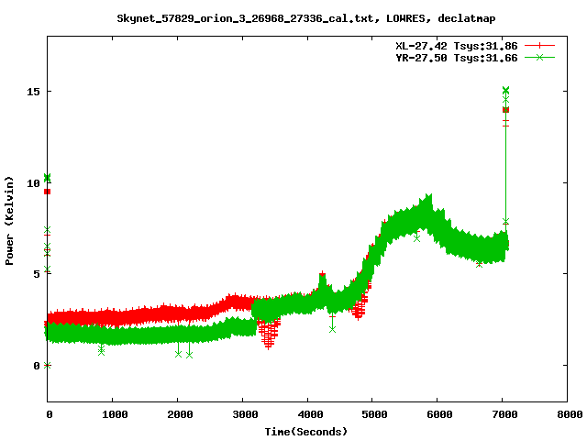Select the YR-27.50 Tsys:31.66 legend entry
587x440 pixels.
[x=457, y=58]
